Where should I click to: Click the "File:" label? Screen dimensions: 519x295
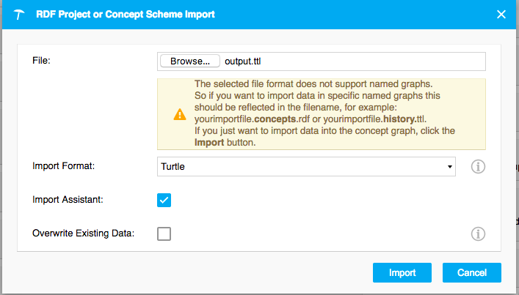click(x=43, y=61)
